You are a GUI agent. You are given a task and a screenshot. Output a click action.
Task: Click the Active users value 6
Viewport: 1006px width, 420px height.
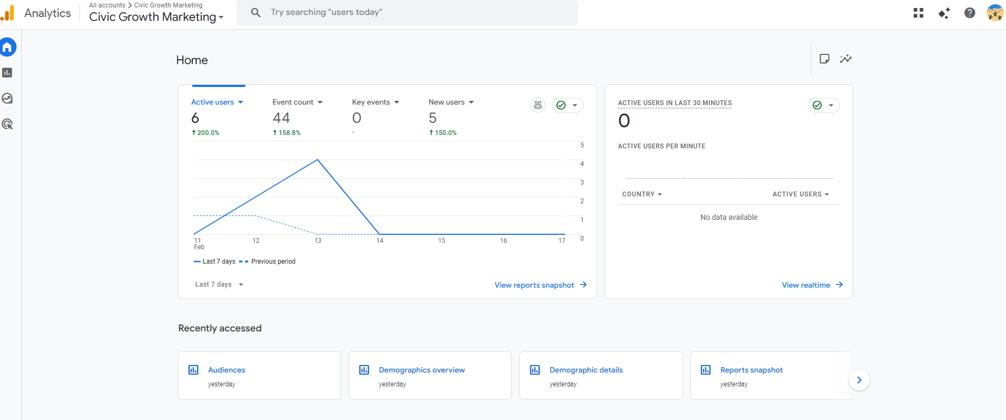pyautogui.click(x=195, y=118)
